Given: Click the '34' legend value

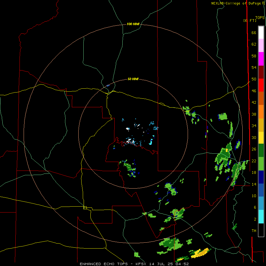Looking at the screenshot, I should (x=254, y=126).
